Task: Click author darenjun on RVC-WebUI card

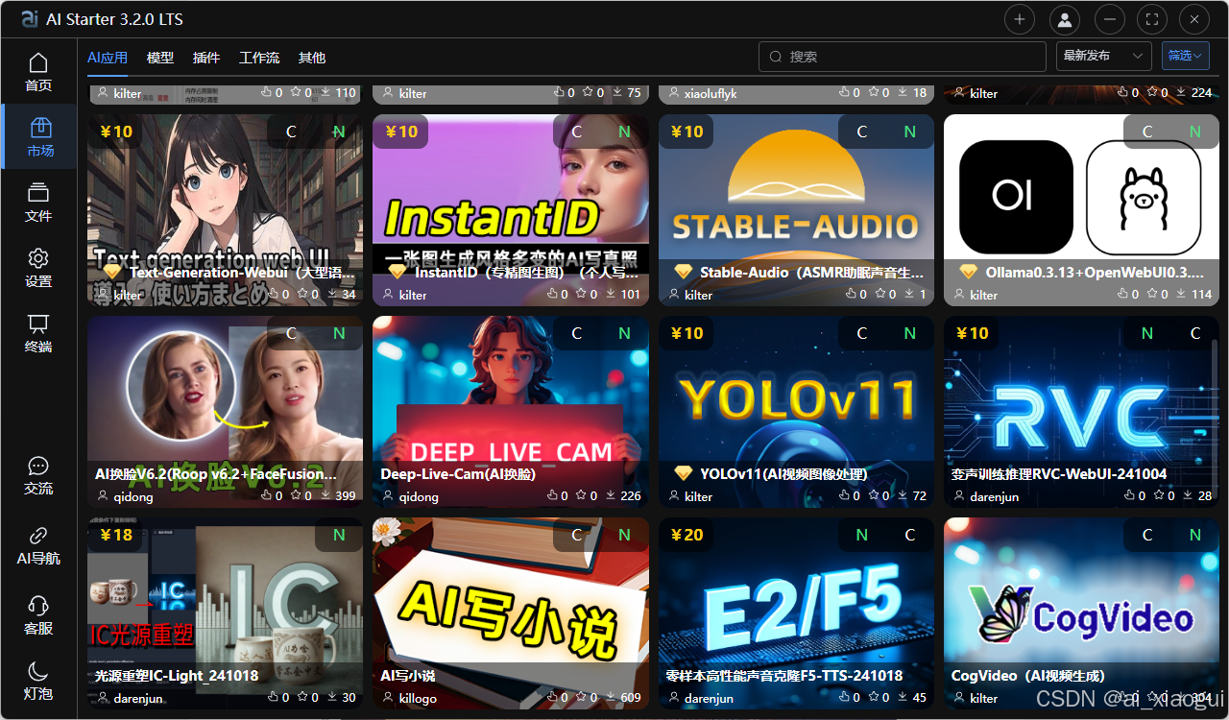Action: click(997, 496)
